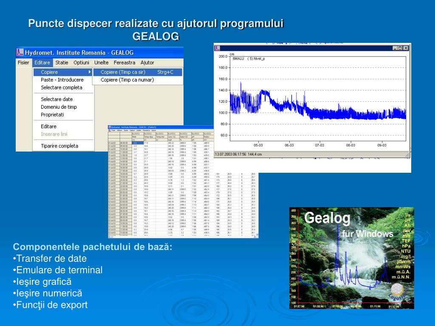Select Copiere (Timp ca numar)

[138, 80]
